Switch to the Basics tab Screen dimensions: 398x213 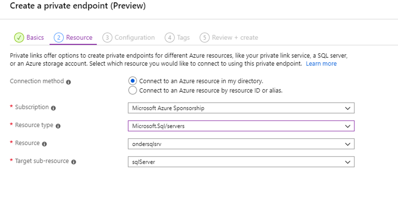coord(35,38)
